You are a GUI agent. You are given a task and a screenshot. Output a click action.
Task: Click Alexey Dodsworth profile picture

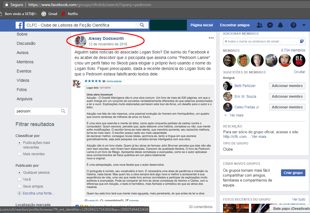(x=81, y=41)
